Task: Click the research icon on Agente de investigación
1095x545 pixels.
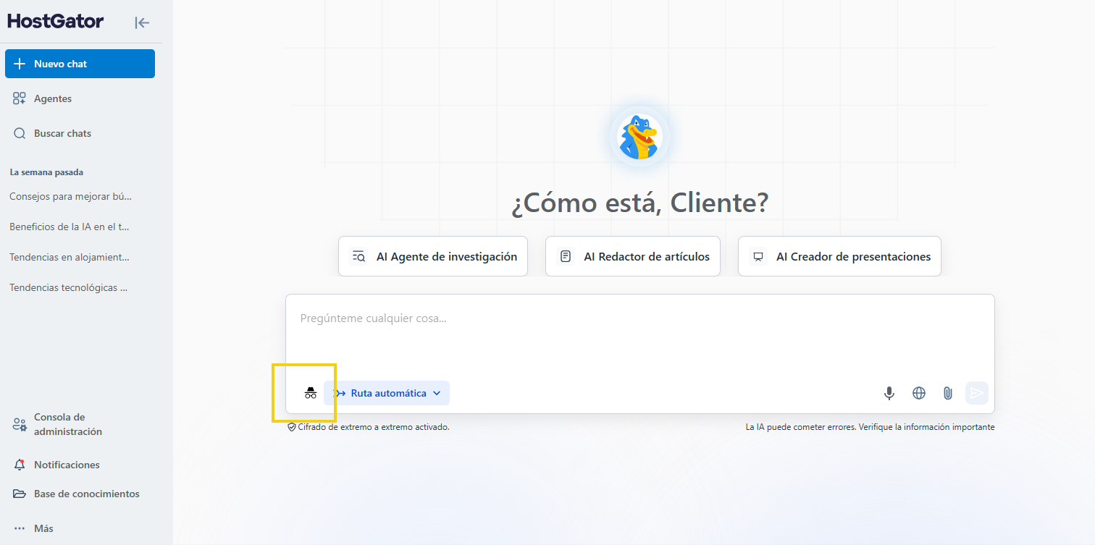Action: (358, 256)
